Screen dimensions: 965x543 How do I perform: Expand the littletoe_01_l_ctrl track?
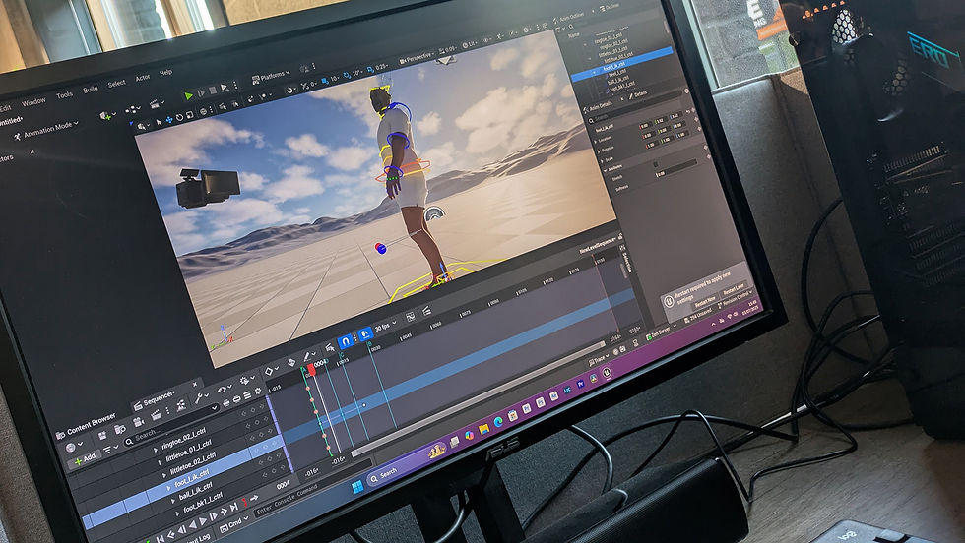coord(160,461)
